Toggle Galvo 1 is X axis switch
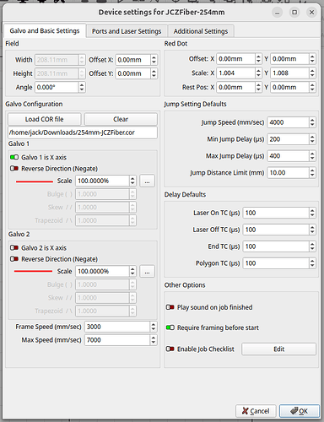Viewport: 324px width, 422px height. 14,157
